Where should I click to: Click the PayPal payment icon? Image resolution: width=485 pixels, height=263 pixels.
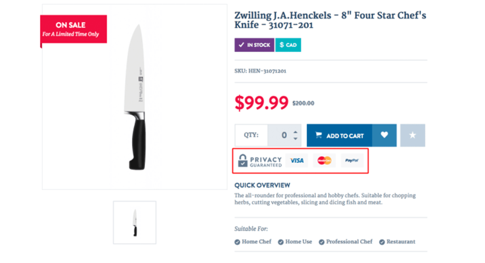[352, 161]
